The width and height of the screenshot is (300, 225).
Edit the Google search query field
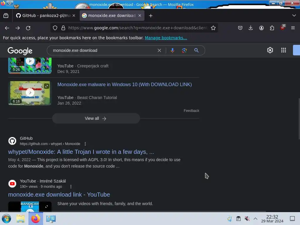tap(103, 50)
